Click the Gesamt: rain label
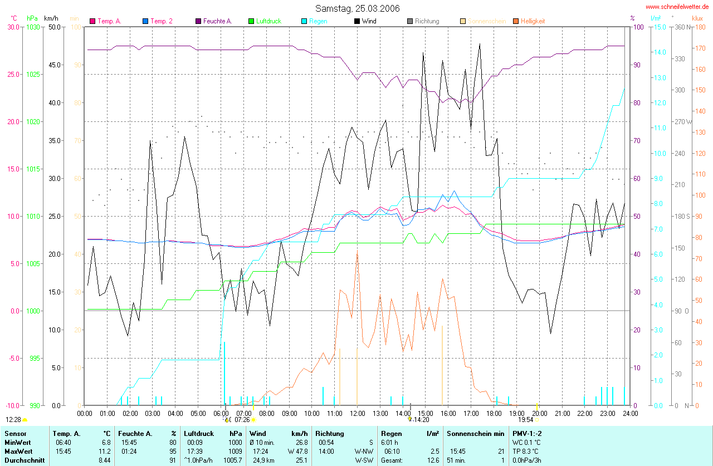This screenshot has height=466, width=713. (x=393, y=460)
